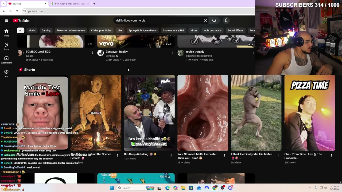342x192 pixels.
Task: Select Indie pop music filter chip
Action: 212,30
